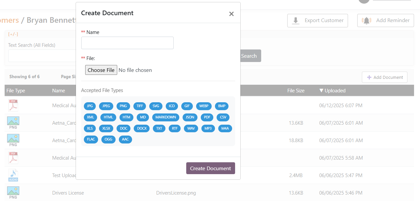Viewport: 420px width, 219px height.
Task: Close the Create Document dialog
Action: point(231,14)
